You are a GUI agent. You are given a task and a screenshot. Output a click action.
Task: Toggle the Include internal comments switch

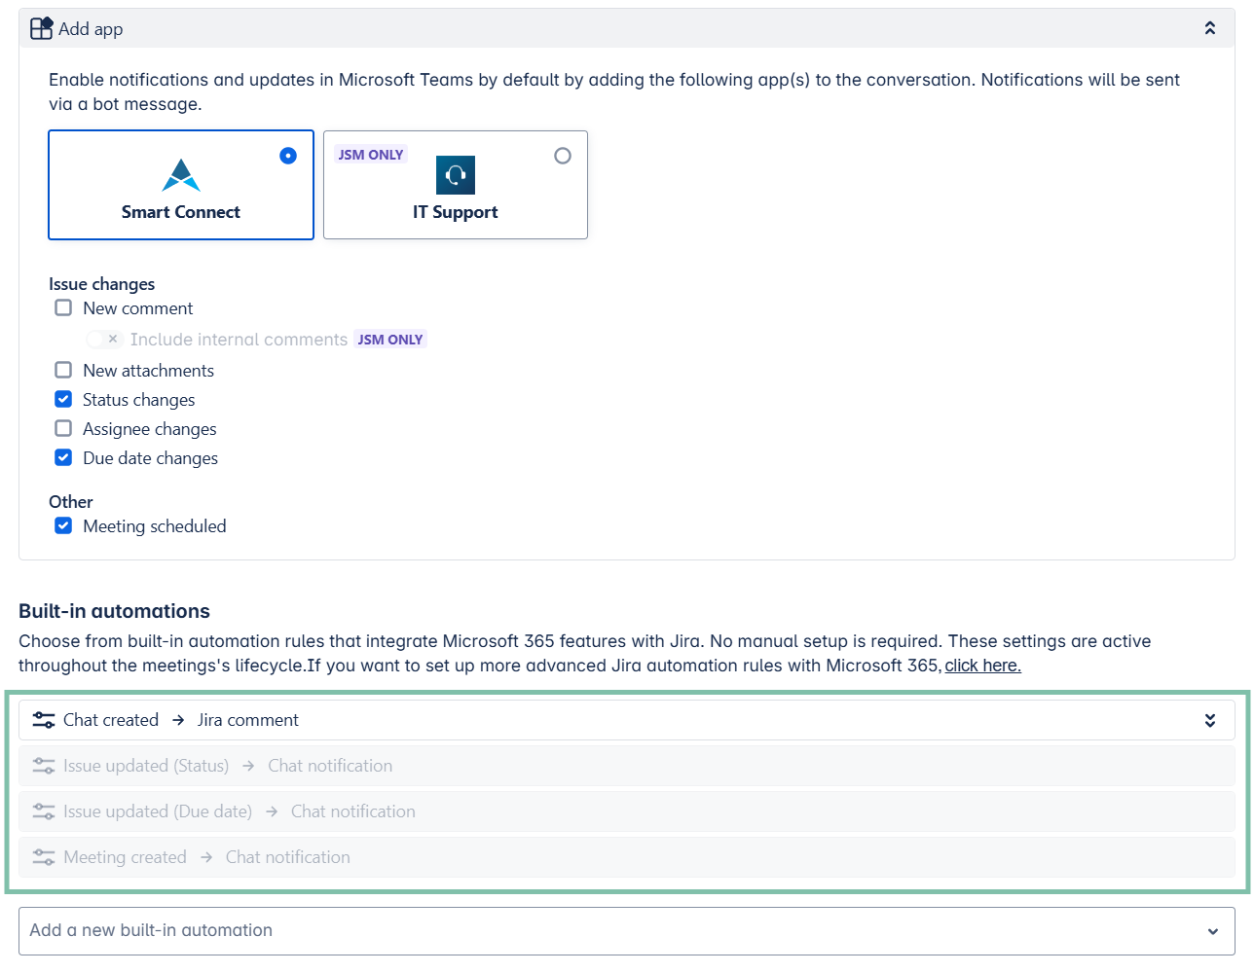click(x=103, y=339)
